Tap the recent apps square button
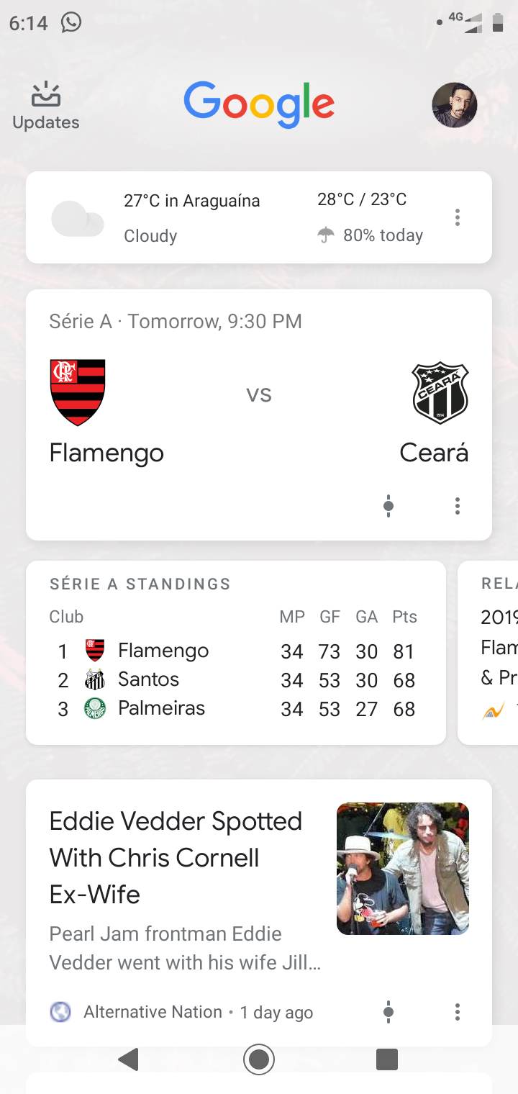The width and height of the screenshot is (518, 1094). point(387,1059)
